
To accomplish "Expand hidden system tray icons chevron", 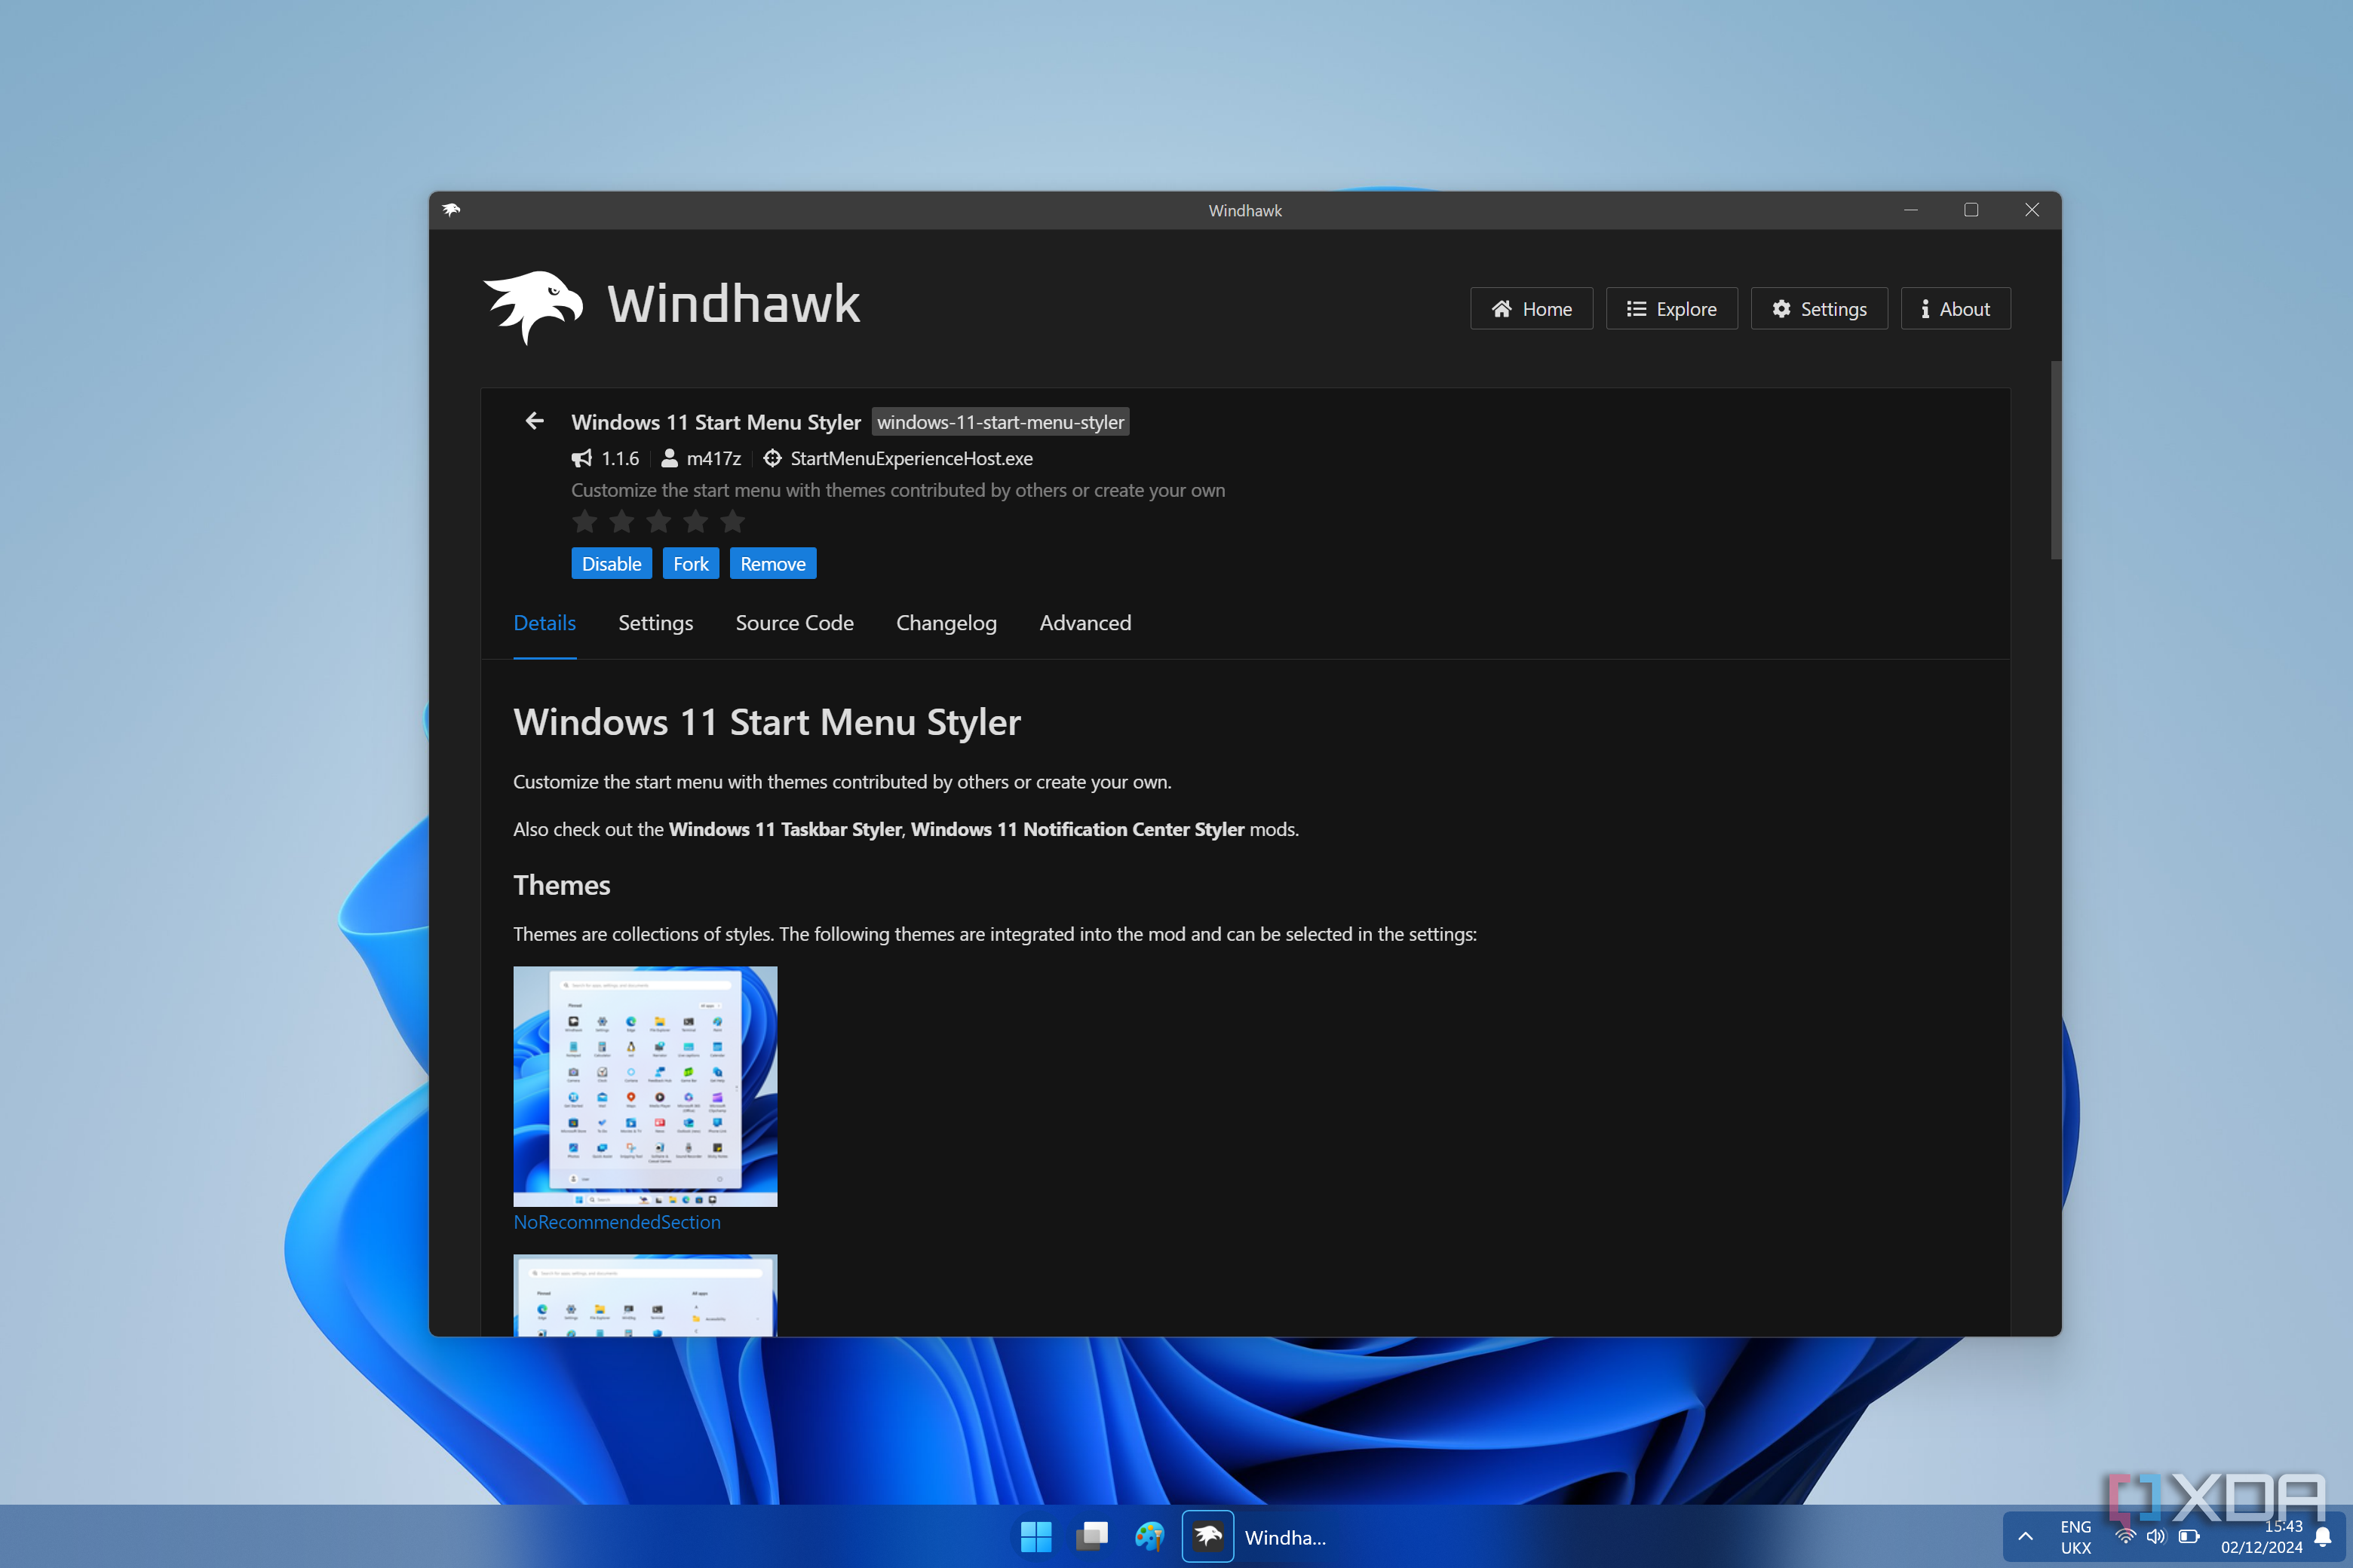I will (x=2025, y=1537).
